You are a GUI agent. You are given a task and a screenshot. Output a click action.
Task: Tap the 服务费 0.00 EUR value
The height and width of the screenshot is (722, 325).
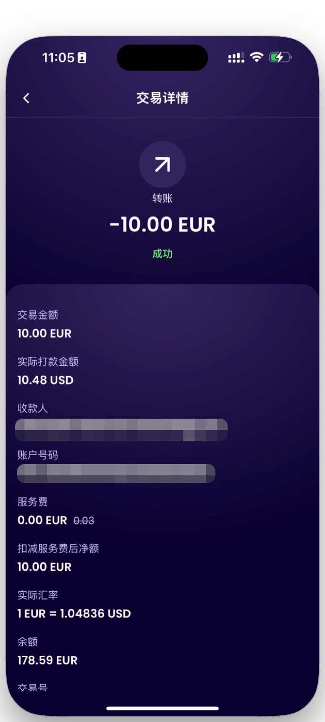(x=43, y=521)
